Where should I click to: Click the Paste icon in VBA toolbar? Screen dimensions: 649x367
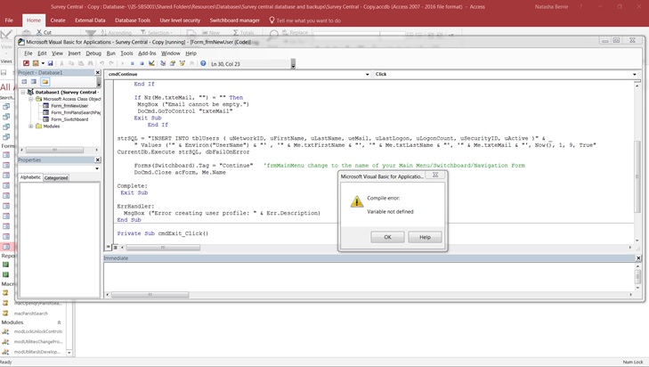pos(81,63)
